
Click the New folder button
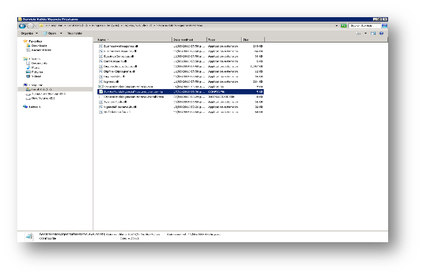(x=75, y=33)
